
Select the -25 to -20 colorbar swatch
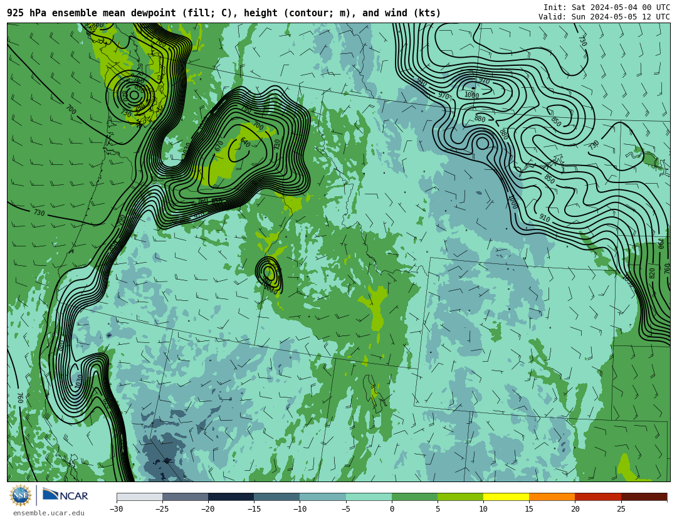tap(185, 497)
